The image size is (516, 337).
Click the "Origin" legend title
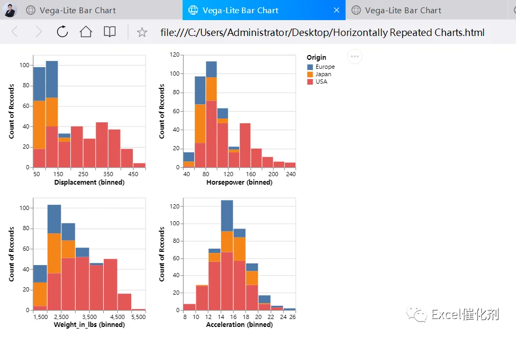(x=316, y=58)
